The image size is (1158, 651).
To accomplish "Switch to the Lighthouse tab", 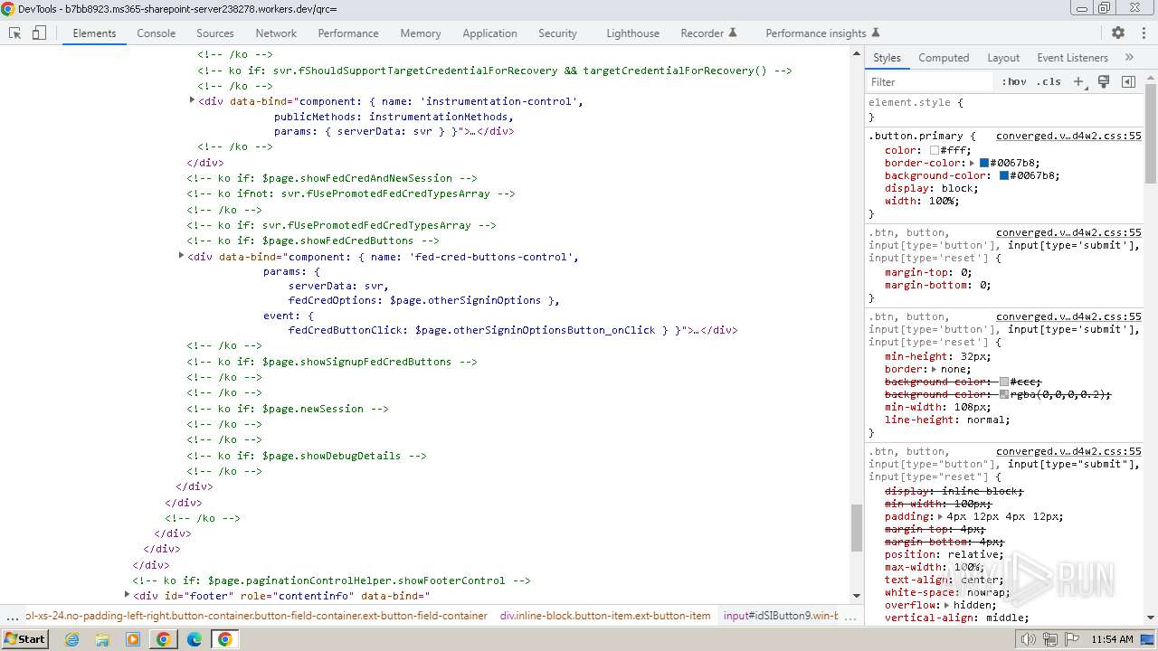I will point(633,33).
